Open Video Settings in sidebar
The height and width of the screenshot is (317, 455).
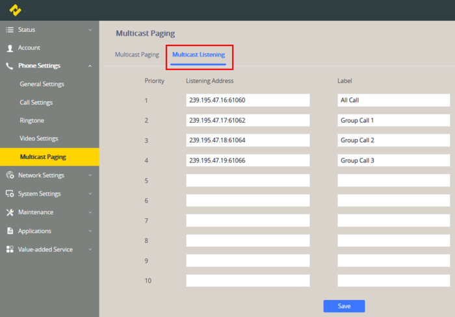pyautogui.click(x=39, y=139)
